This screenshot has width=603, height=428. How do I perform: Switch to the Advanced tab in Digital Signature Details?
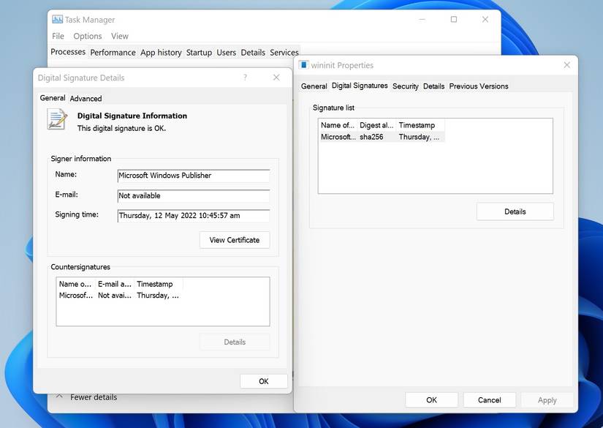[86, 97]
